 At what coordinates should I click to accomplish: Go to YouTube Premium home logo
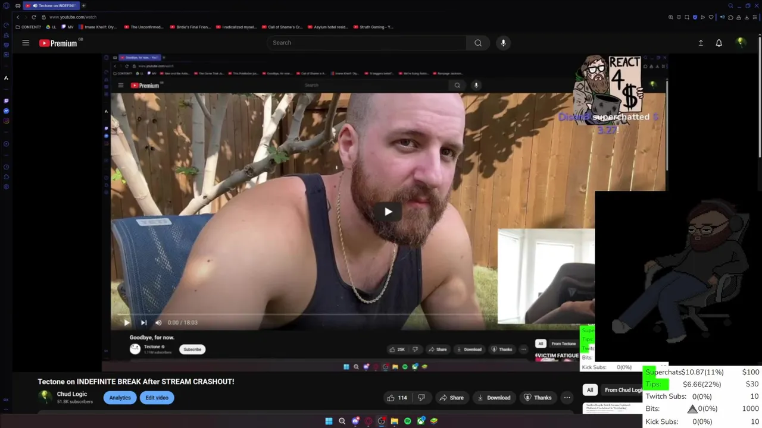[x=58, y=43]
